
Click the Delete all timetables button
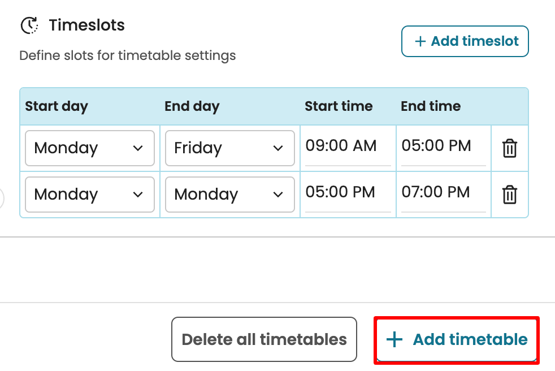click(264, 339)
